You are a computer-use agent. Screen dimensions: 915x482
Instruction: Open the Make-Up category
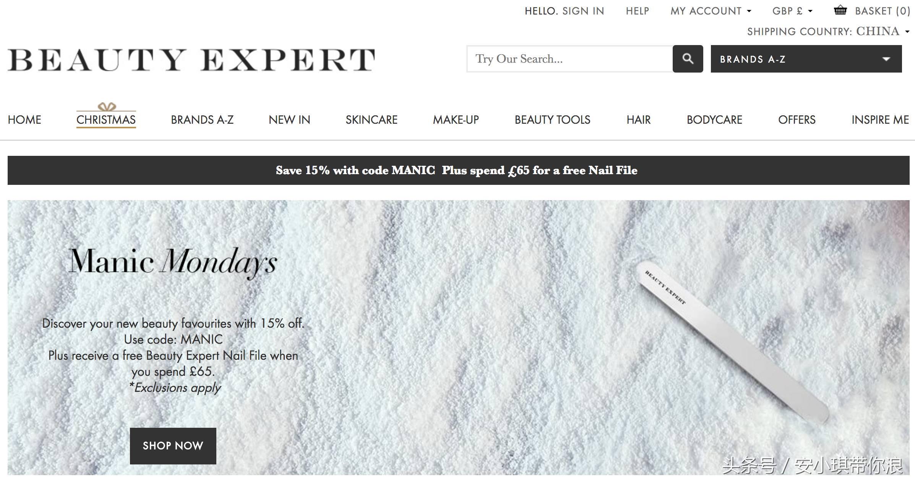(x=456, y=120)
